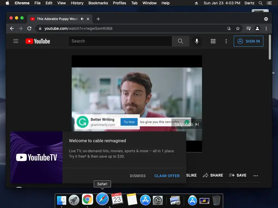Open the YouTube settings three-dot menu
The width and height of the screenshot is (278, 208).
coord(226,41)
